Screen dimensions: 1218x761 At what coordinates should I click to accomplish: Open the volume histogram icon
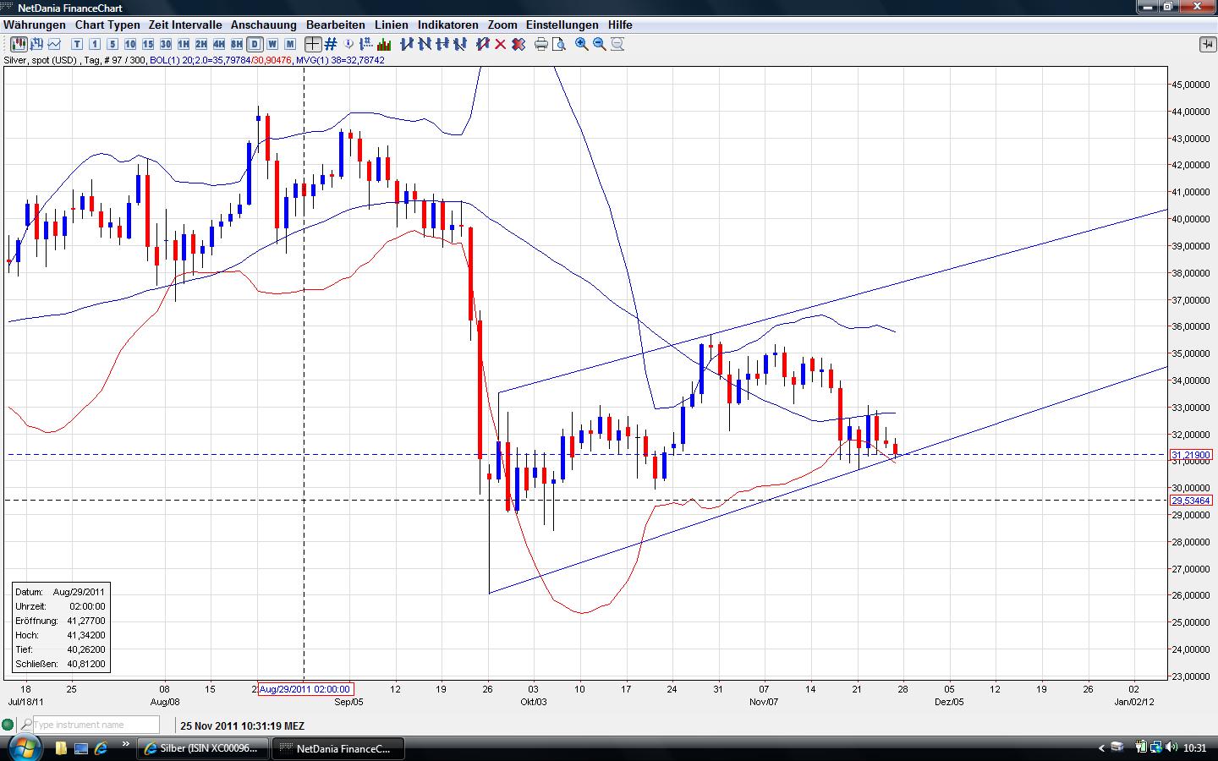(385, 44)
